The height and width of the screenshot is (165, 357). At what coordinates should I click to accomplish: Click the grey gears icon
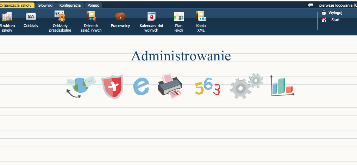click(246, 86)
